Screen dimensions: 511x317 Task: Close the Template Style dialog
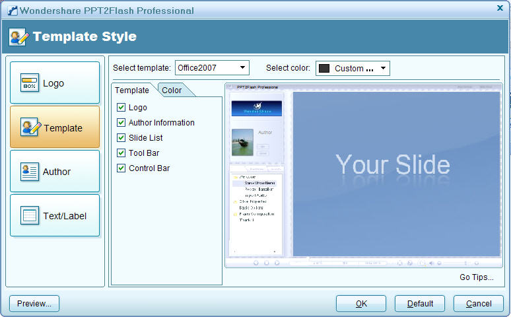pyautogui.click(x=500, y=8)
